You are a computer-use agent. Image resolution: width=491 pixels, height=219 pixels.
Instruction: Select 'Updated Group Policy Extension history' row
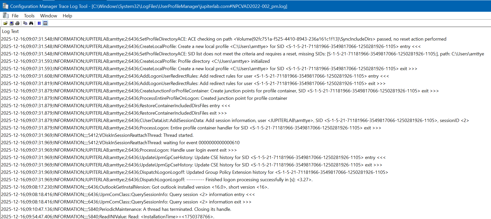(x=246, y=172)
